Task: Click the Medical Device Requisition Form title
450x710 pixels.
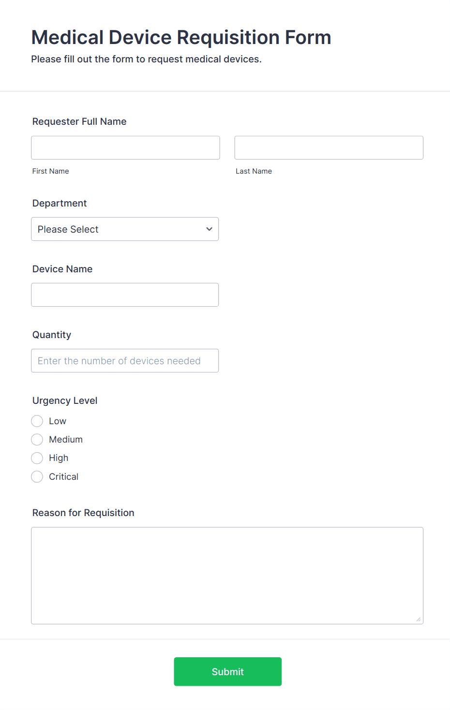Action: pos(181,37)
